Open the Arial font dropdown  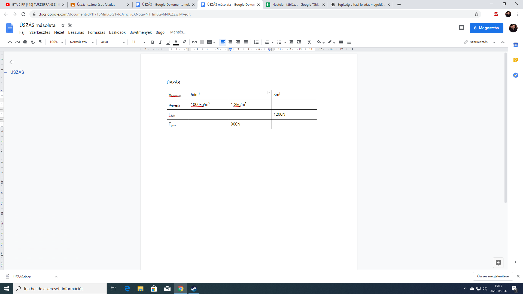pyautogui.click(x=113, y=42)
